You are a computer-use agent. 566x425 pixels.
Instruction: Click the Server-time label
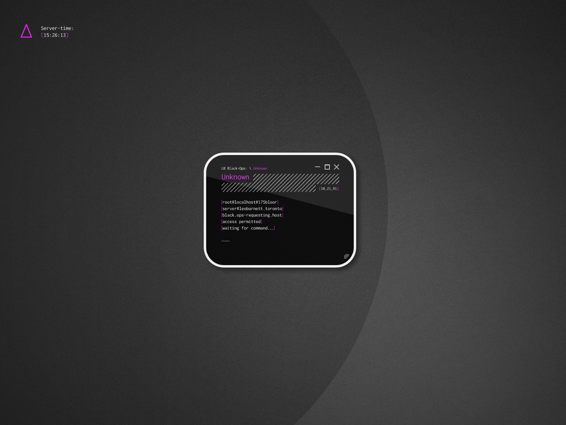click(x=57, y=28)
